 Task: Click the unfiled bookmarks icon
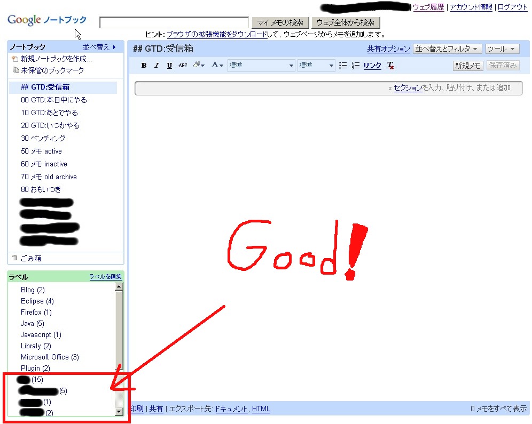click(x=15, y=70)
